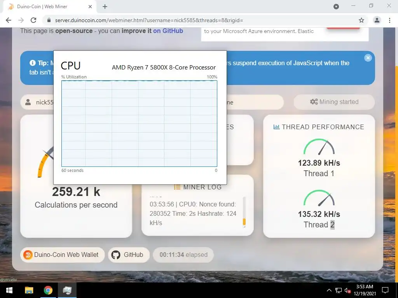Screen dimensions: 398x298
Task: Click the Thread Performance chart icon
Action: 276,127
